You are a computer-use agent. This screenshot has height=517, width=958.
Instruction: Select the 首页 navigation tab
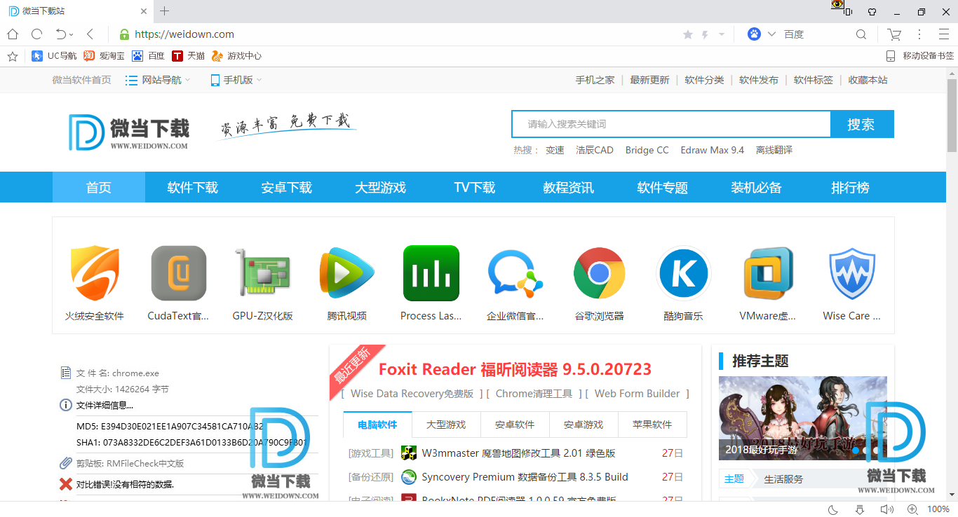click(x=99, y=187)
